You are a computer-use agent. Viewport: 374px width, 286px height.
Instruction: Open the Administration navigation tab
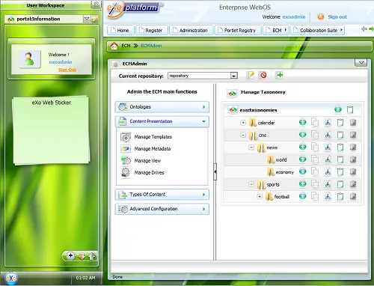tap(191, 30)
